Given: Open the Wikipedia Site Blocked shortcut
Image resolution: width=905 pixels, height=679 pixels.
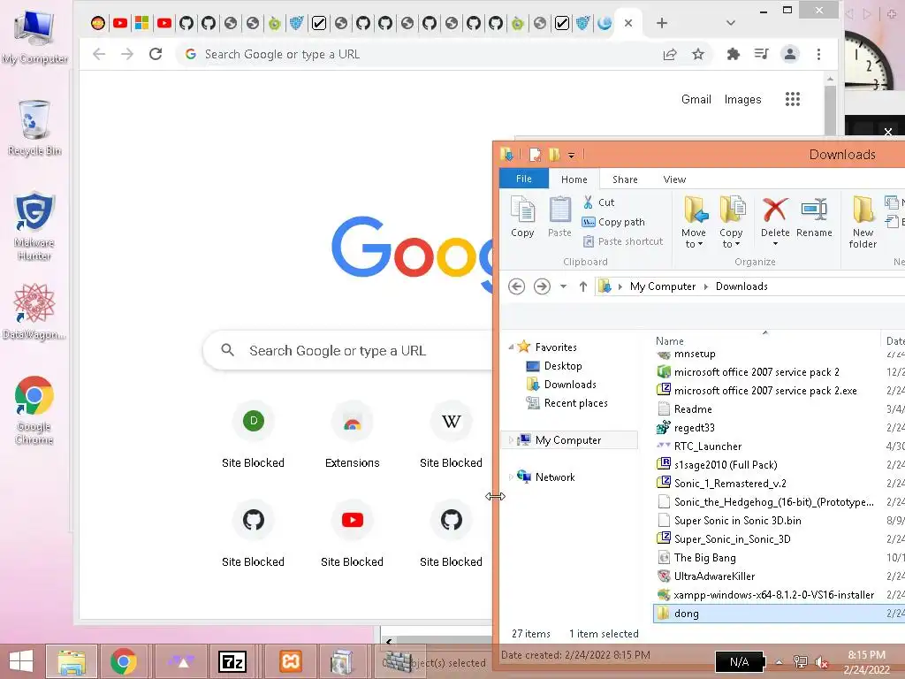Looking at the screenshot, I should click(x=452, y=434).
